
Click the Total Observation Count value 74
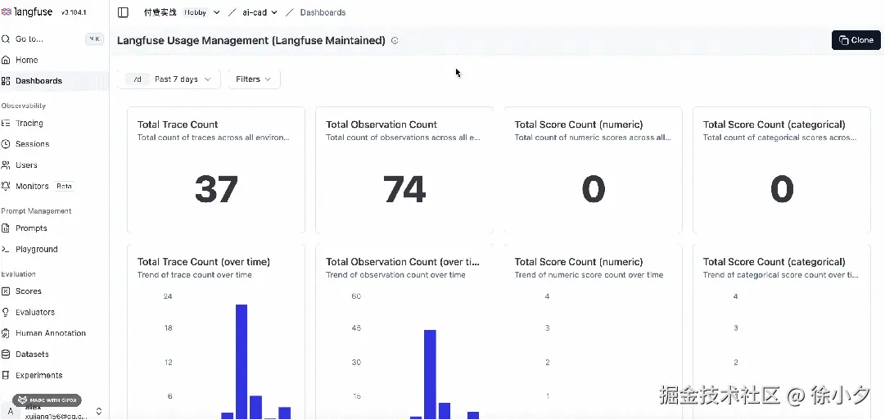(x=404, y=189)
